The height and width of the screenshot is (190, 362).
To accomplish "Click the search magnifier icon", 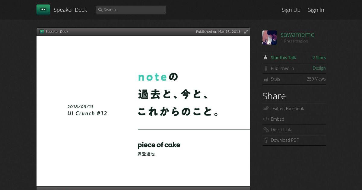I will (x=100, y=10).
